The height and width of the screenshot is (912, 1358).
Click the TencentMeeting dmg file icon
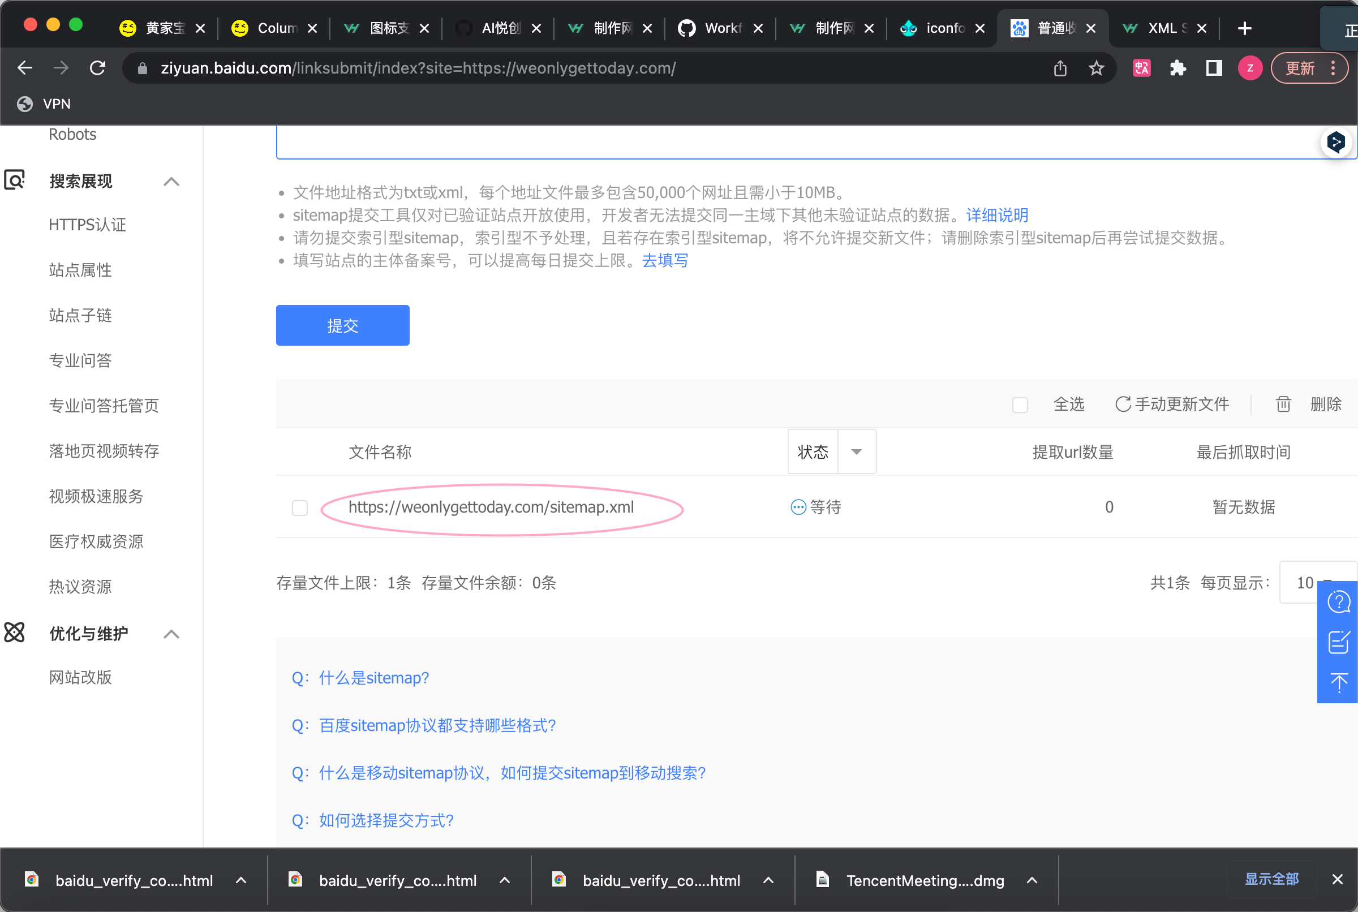pyautogui.click(x=823, y=879)
